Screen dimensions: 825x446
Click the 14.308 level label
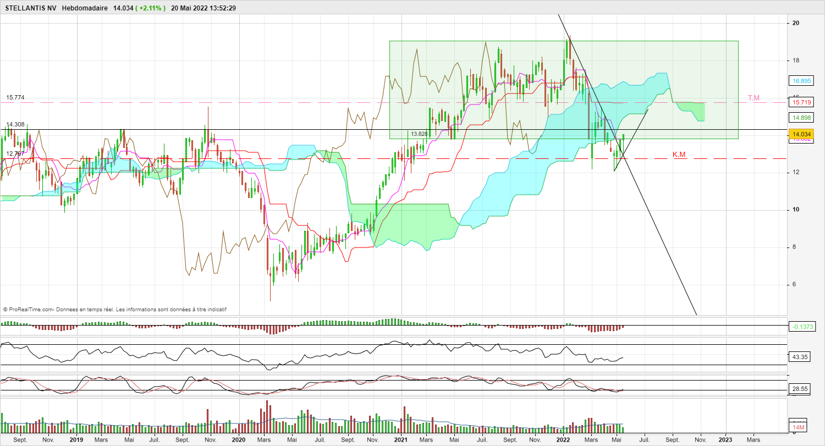(15, 125)
